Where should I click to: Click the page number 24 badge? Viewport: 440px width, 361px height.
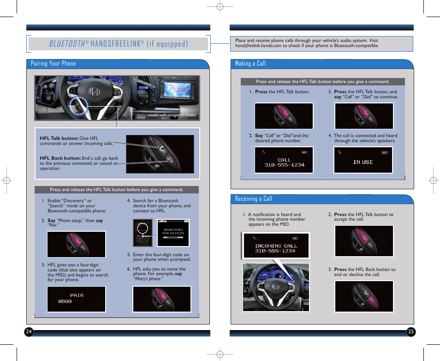pyautogui.click(x=29, y=332)
